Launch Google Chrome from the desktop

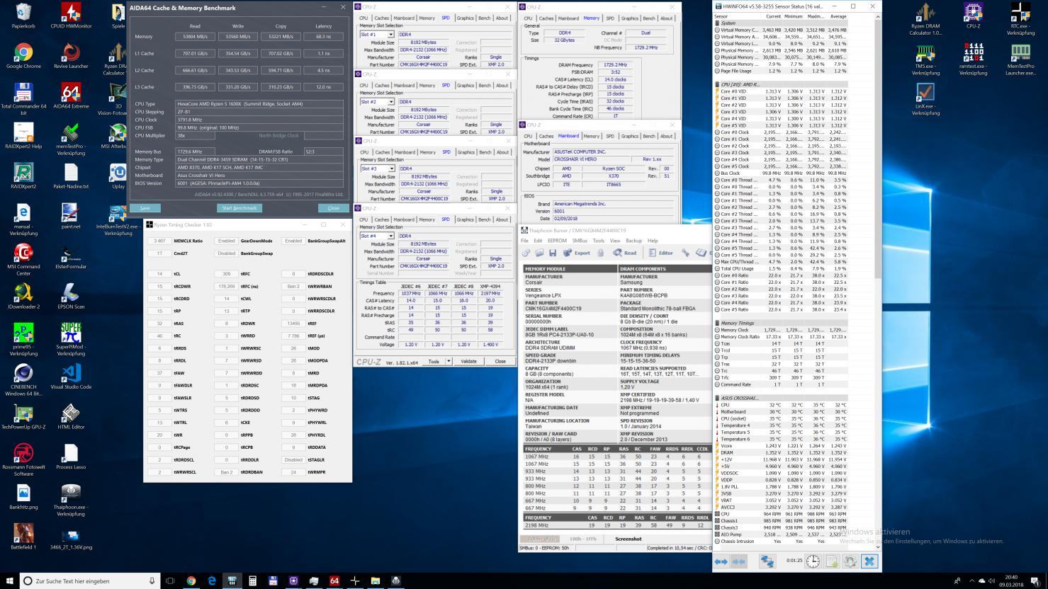[23, 56]
